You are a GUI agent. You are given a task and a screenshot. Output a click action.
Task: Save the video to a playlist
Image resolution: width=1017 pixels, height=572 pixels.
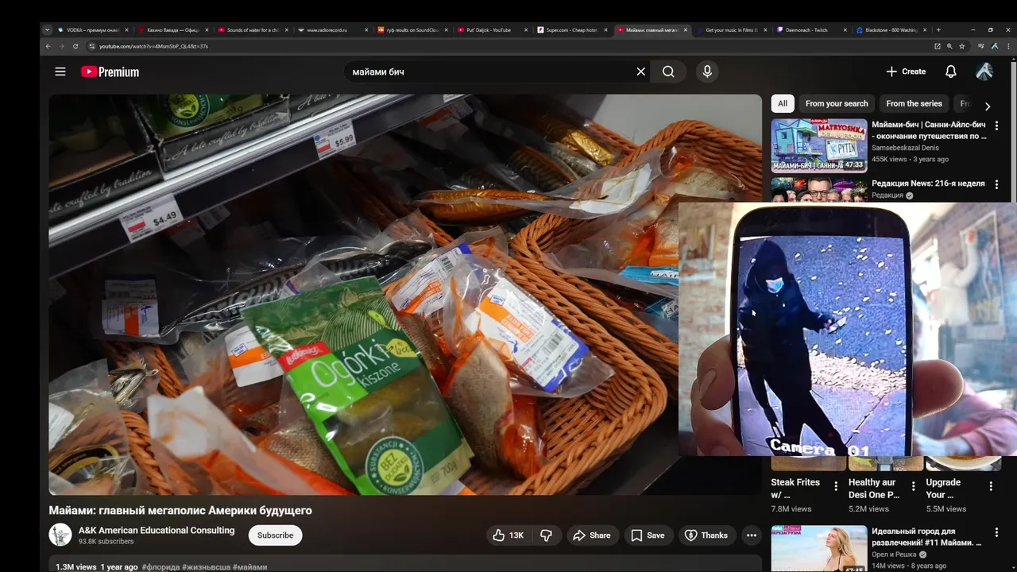pos(648,535)
